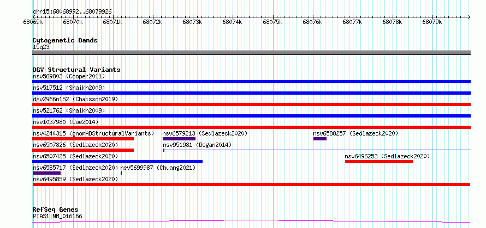The image size is (486, 228).
Task: Click the 68072k ruler tick label
Action: pos(153,22)
